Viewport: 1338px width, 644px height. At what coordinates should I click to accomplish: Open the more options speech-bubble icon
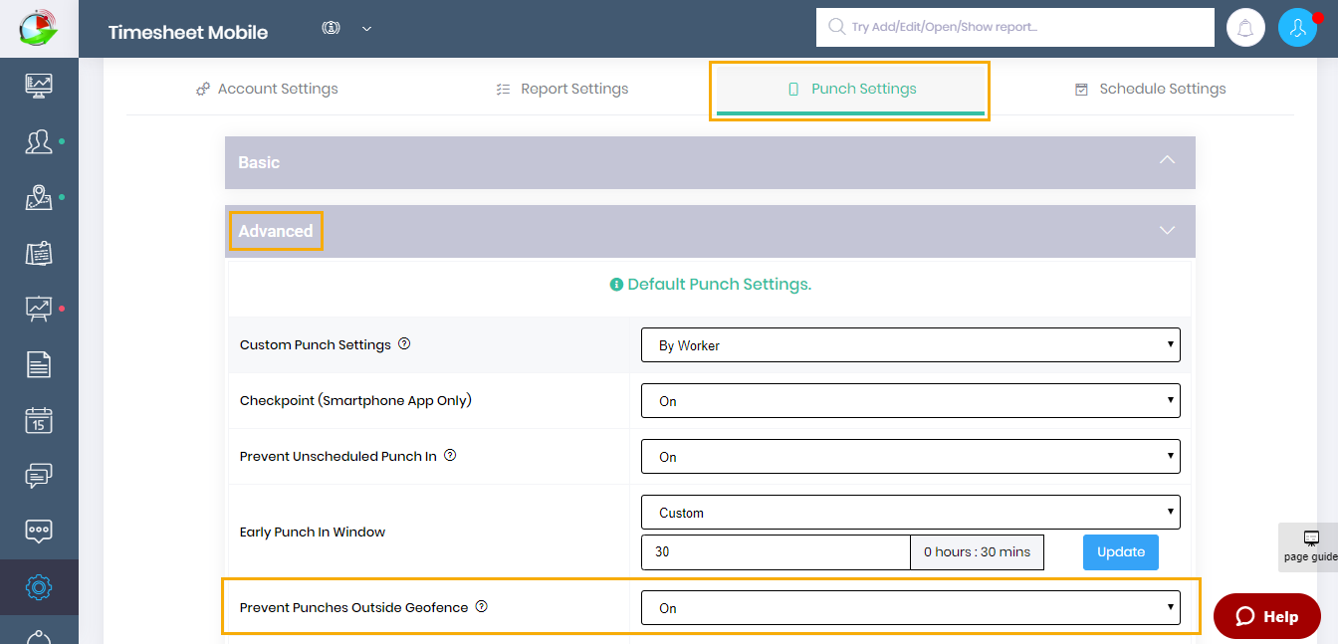[x=39, y=532]
